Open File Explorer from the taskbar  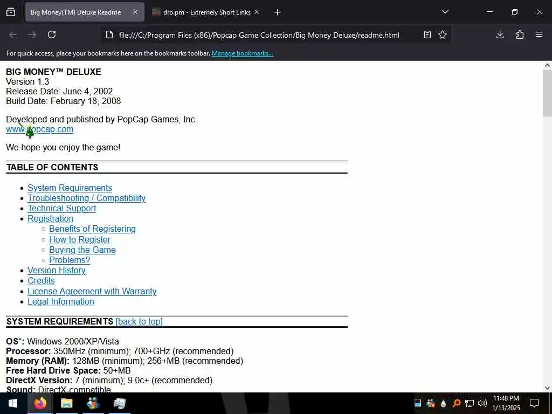(66, 403)
